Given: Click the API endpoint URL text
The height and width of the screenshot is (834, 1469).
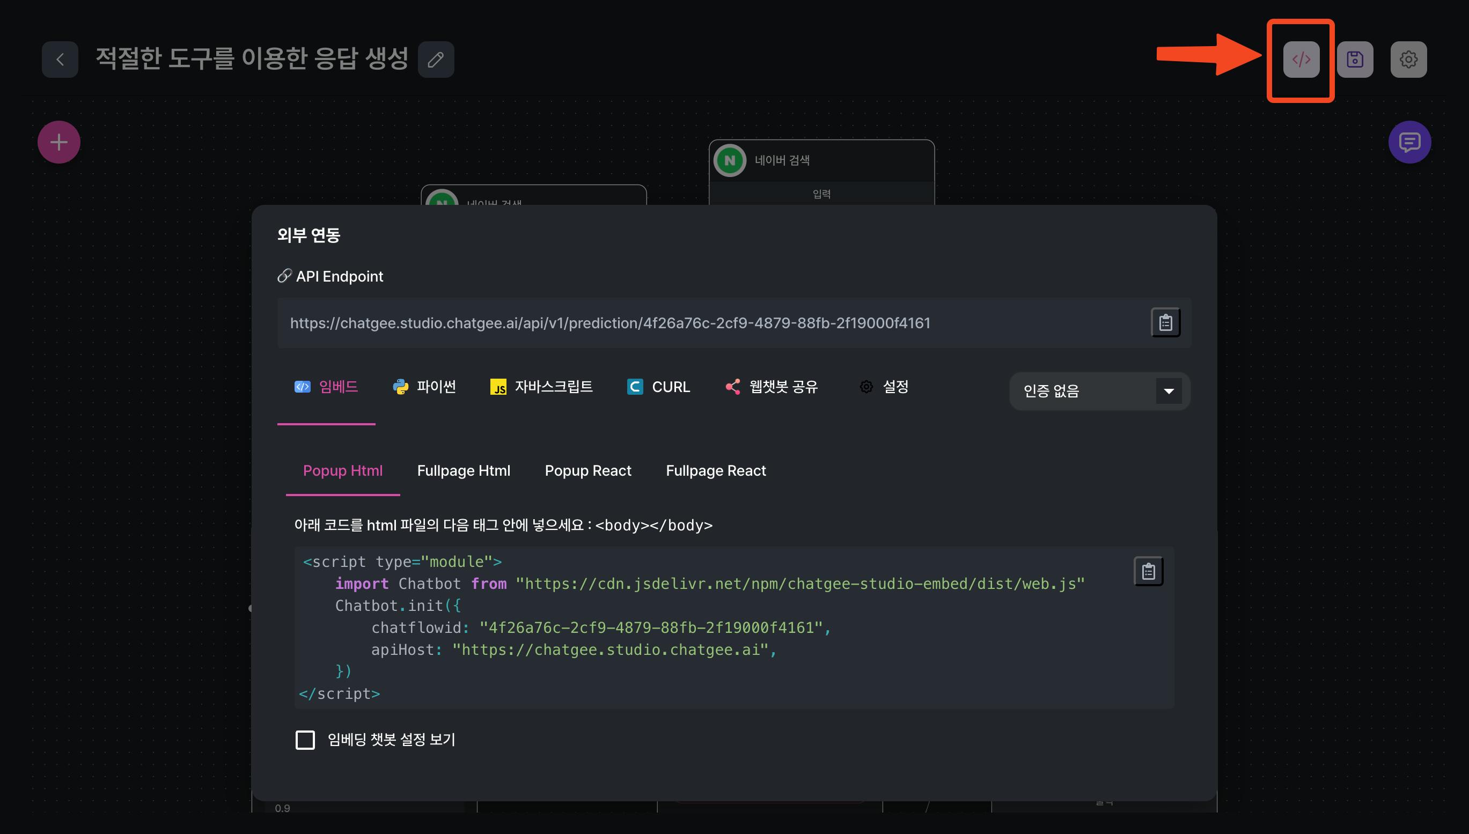Looking at the screenshot, I should point(609,323).
